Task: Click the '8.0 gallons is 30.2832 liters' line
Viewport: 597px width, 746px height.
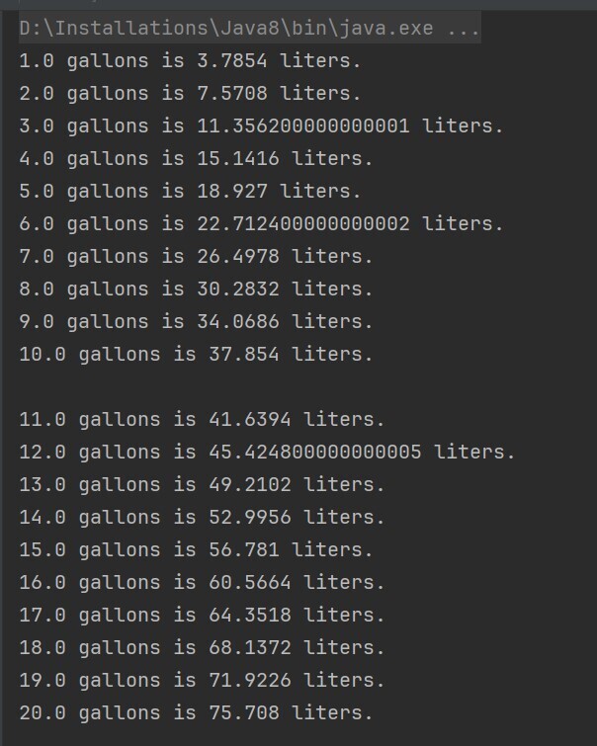Action: pyautogui.click(x=196, y=290)
